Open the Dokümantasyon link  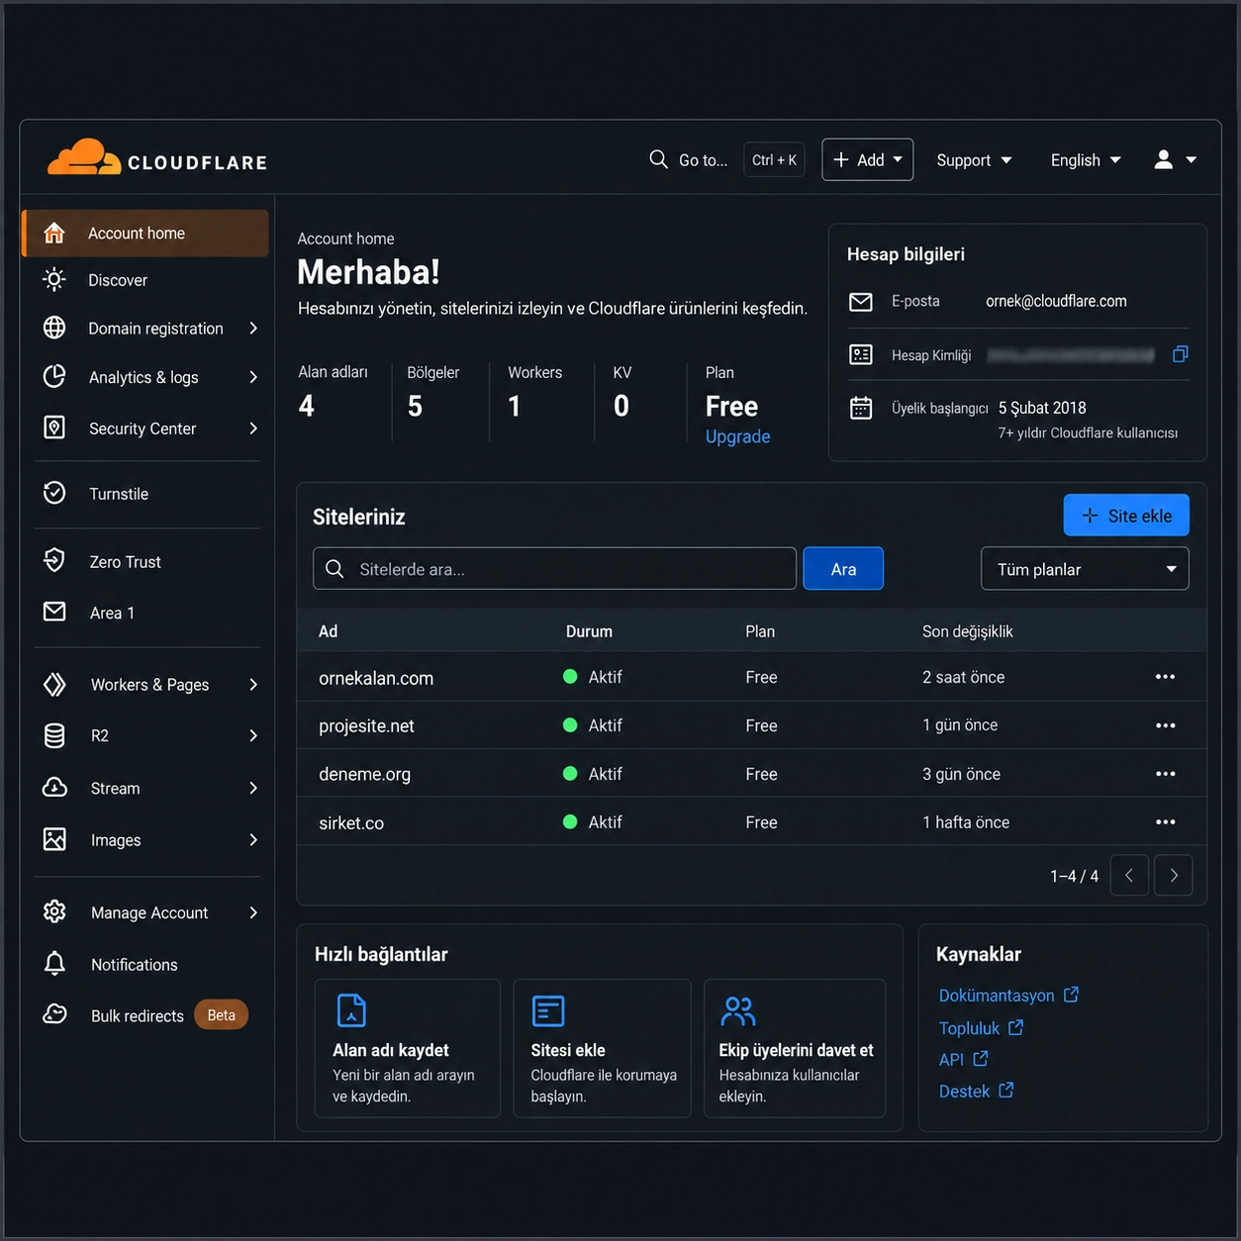pyautogui.click(x=1008, y=996)
